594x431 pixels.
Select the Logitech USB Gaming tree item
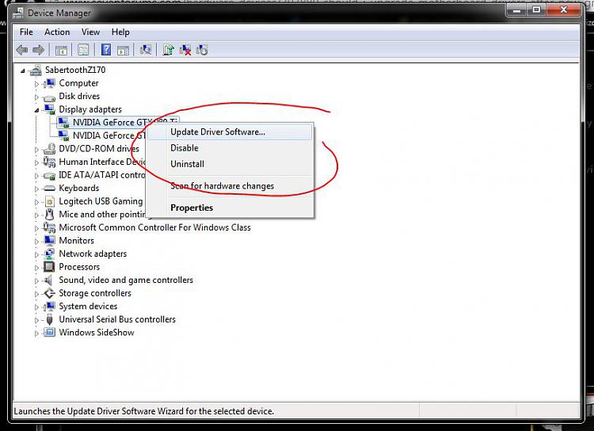point(101,201)
